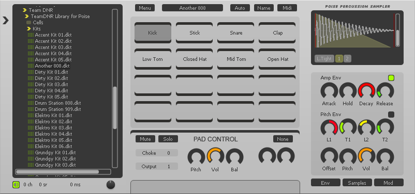
Task: Toggle the Auto button
Action: 240,8
